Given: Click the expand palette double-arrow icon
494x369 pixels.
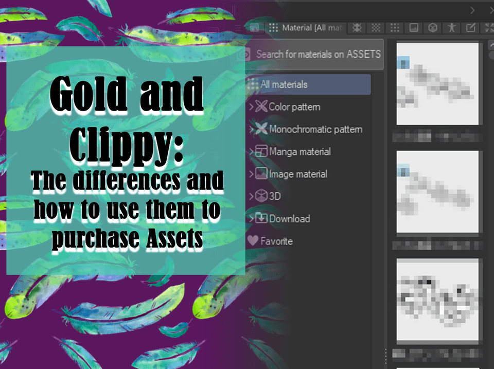Looking at the screenshot, I should point(489,28).
